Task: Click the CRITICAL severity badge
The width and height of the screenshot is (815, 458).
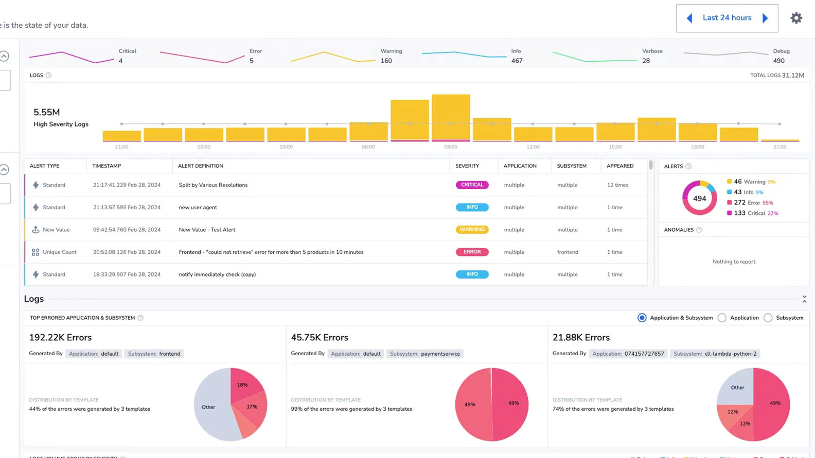Action: (x=472, y=185)
